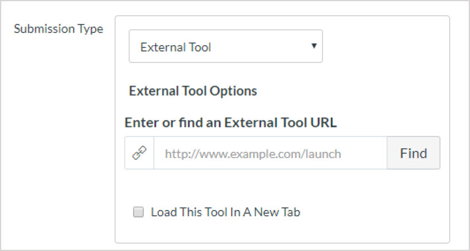470x251 pixels.
Task: Enable Load This Tool In A New Tab checkbox
Action: [x=138, y=212]
